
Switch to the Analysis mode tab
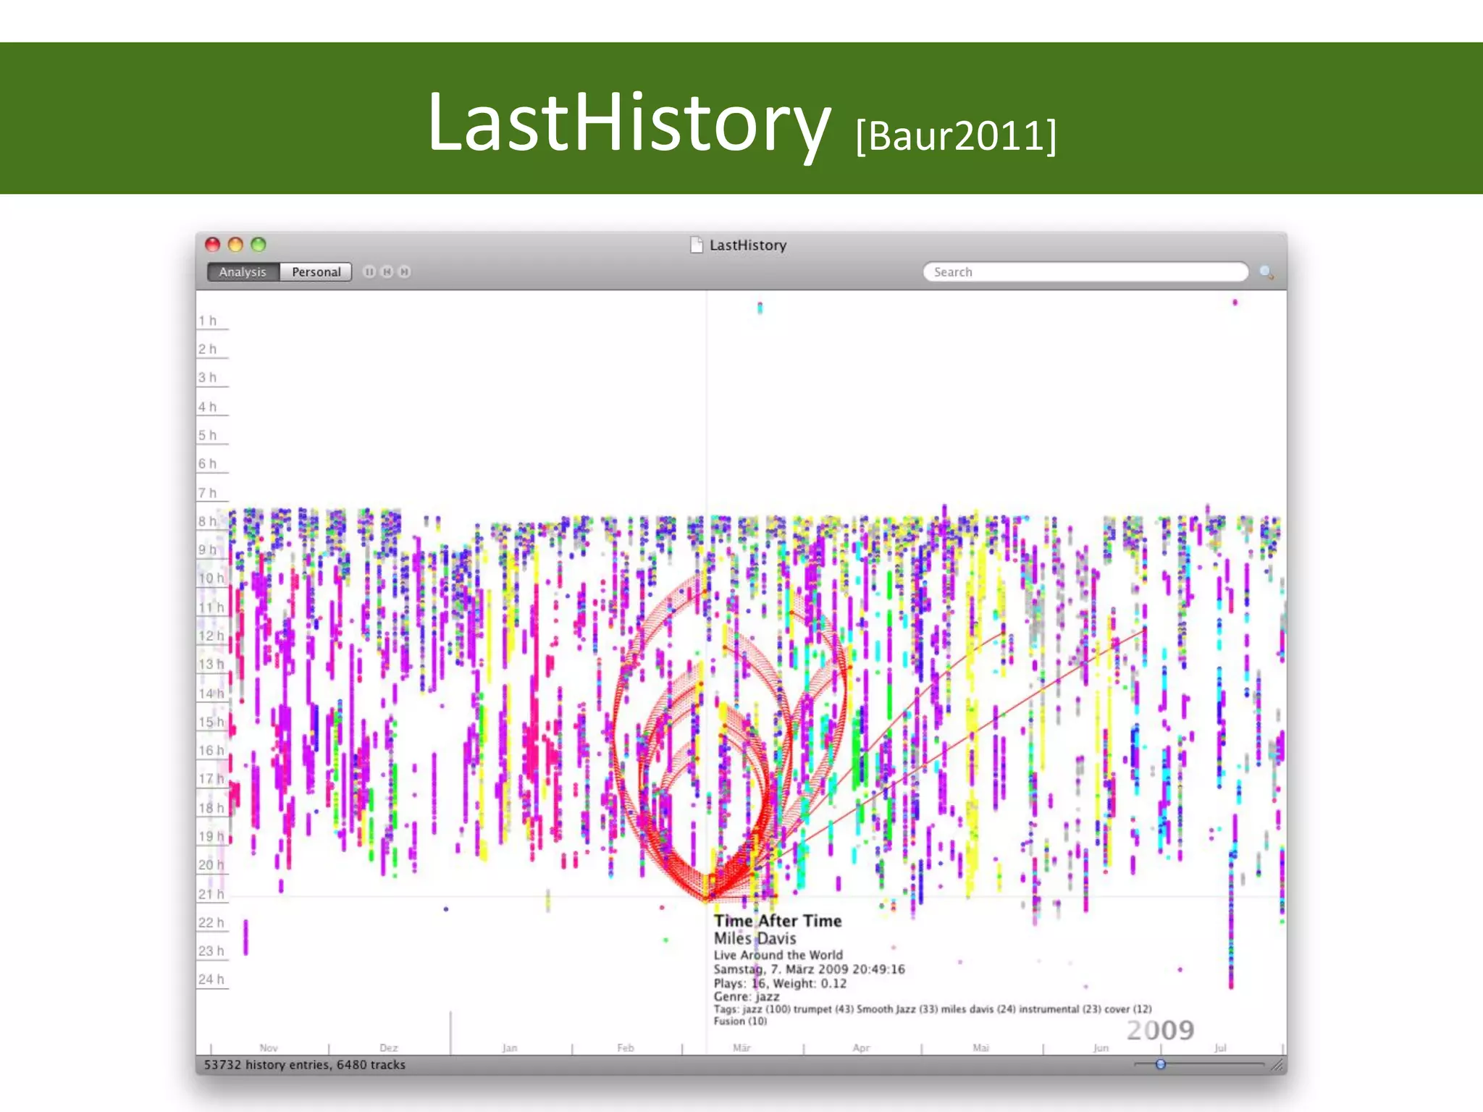(243, 271)
